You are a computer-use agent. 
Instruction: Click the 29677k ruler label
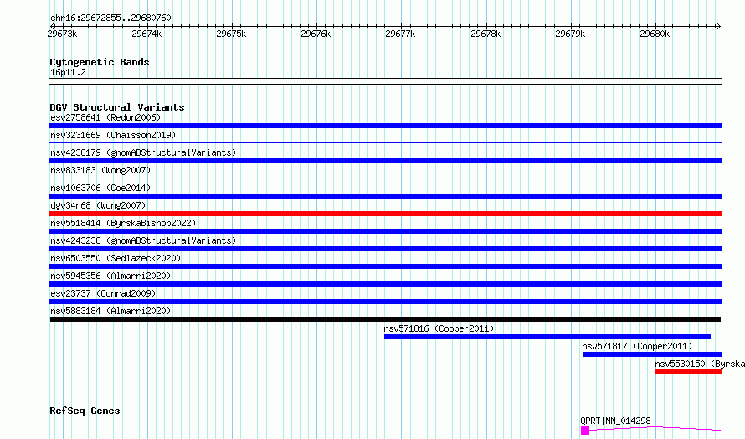[400, 34]
